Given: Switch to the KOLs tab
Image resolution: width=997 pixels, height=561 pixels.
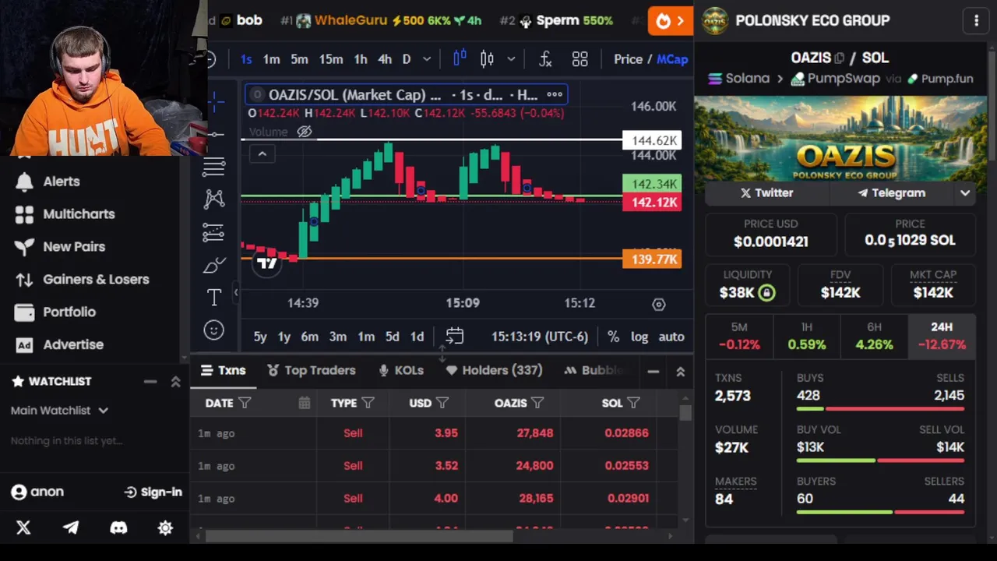Looking at the screenshot, I should [401, 371].
